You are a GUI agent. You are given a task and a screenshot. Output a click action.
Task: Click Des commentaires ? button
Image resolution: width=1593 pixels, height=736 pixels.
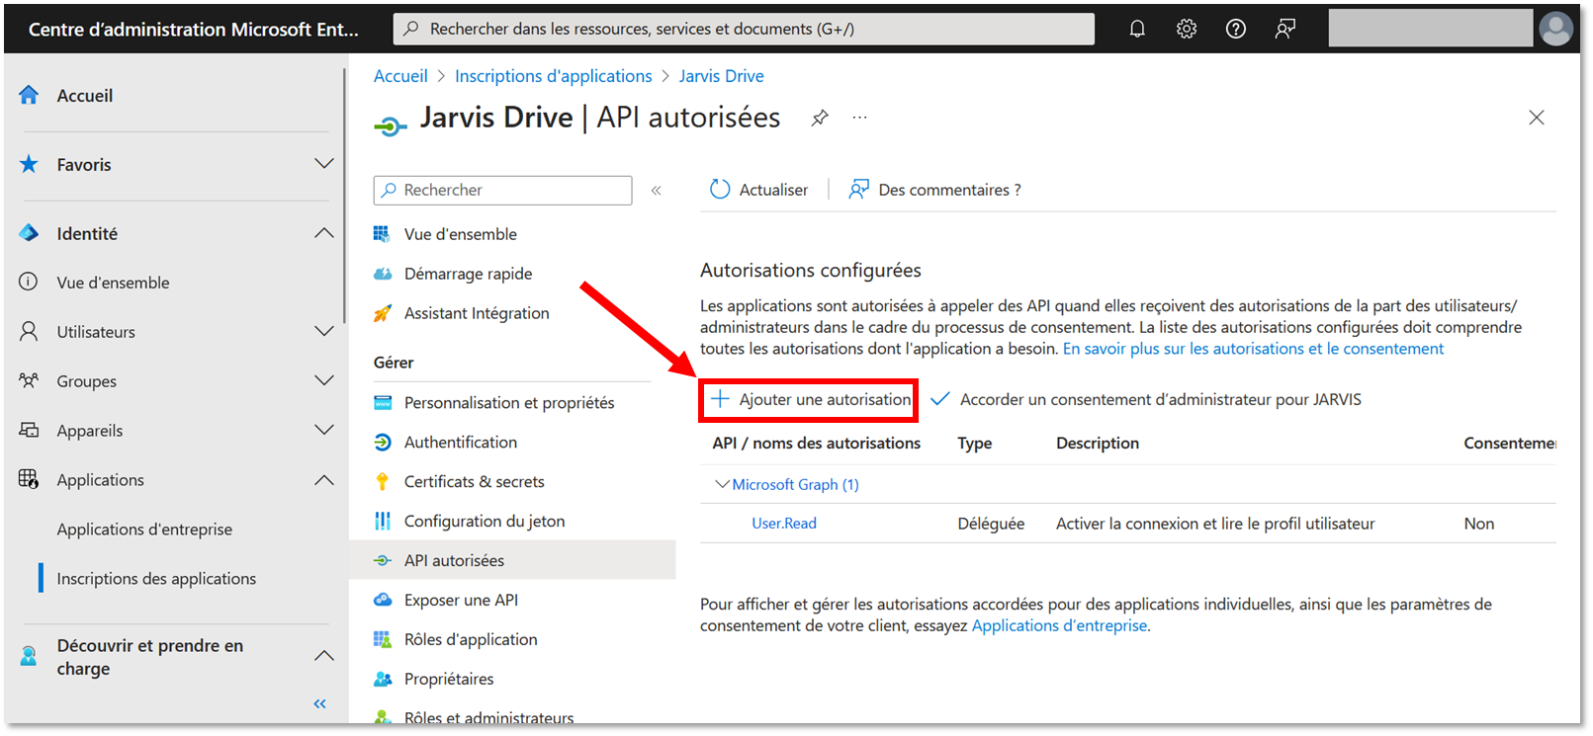point(935,190)
